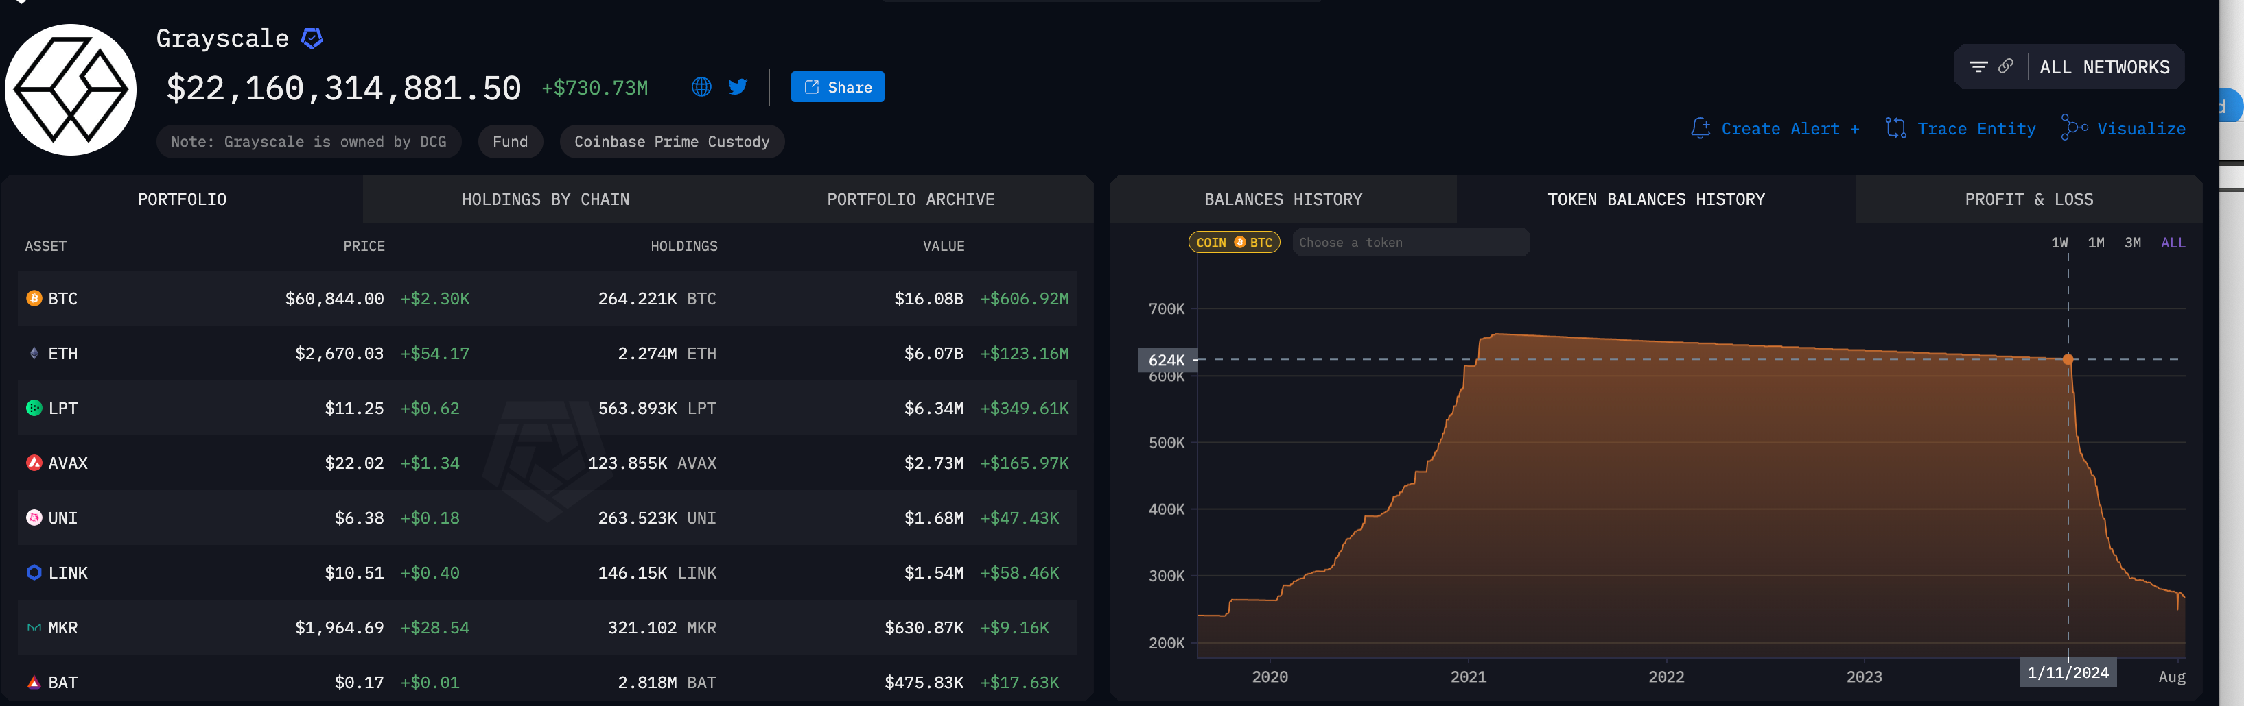
Task: Set chart range to 3M
Action: pyautogui.click(x=2133, y=243)
